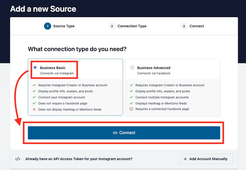Go to step 3 Connect
This screenshot has height=170, width=246.
click(x=192, y=26)
